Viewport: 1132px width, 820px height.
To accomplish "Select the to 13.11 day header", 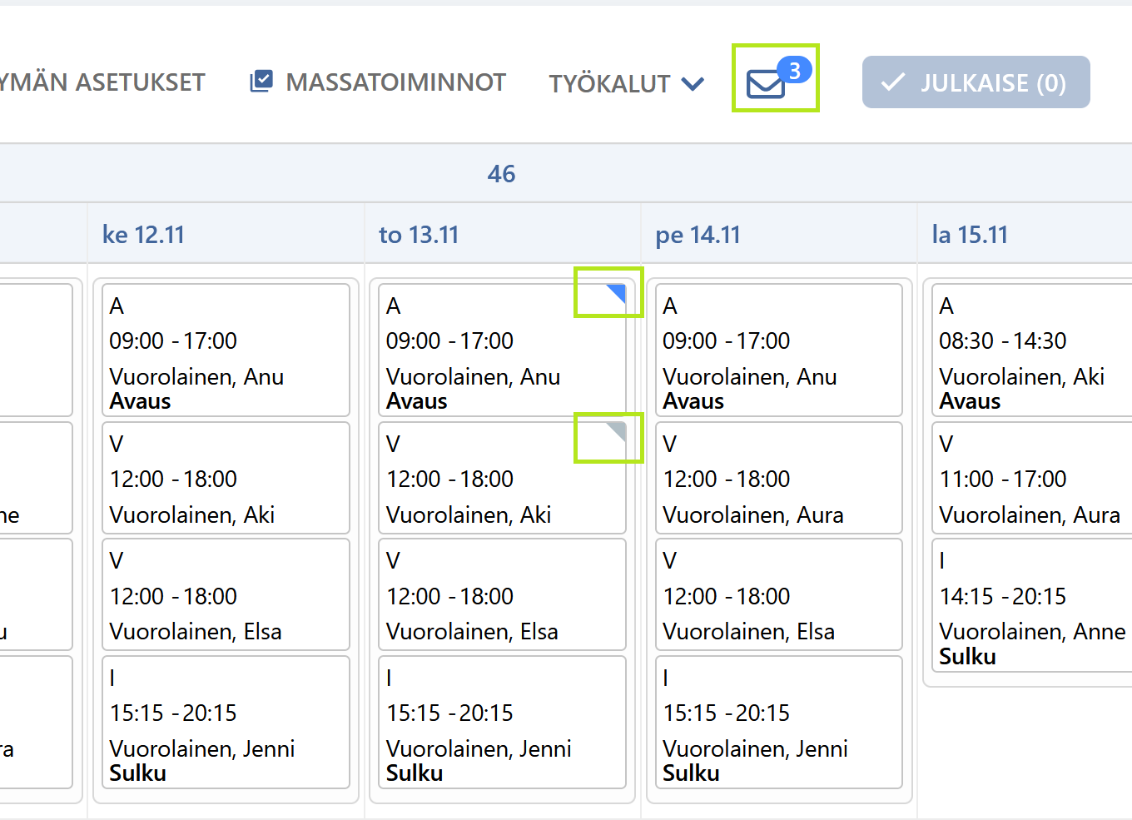I will point(419,235).
